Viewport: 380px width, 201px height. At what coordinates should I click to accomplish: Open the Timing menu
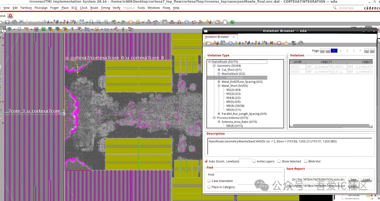pyautogui.click(x=106, y=8)
